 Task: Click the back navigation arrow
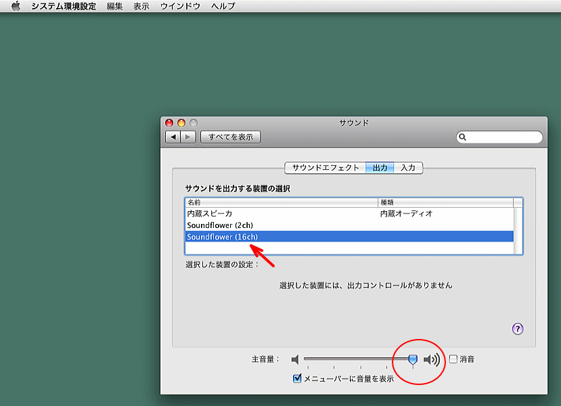[173, 137]
